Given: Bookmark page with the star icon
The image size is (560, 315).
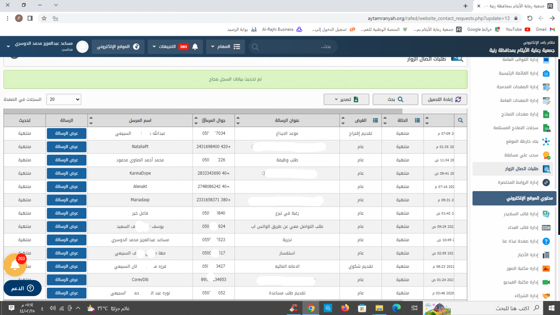Looking at the screenshot, I should [44, 18].
